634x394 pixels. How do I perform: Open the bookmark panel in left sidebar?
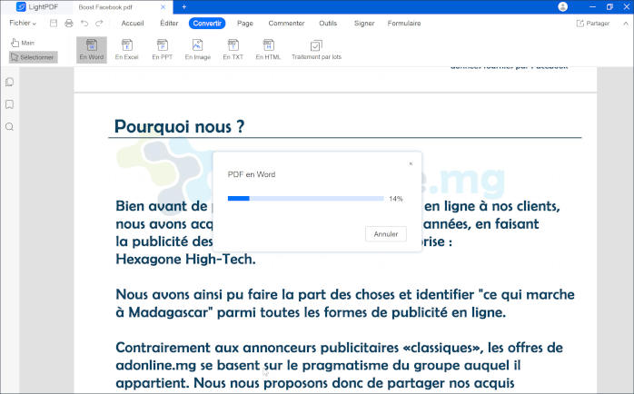(9, 104)
